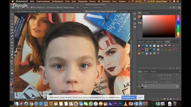
Task: Select the Crop tool
Action: click(12, 27)
